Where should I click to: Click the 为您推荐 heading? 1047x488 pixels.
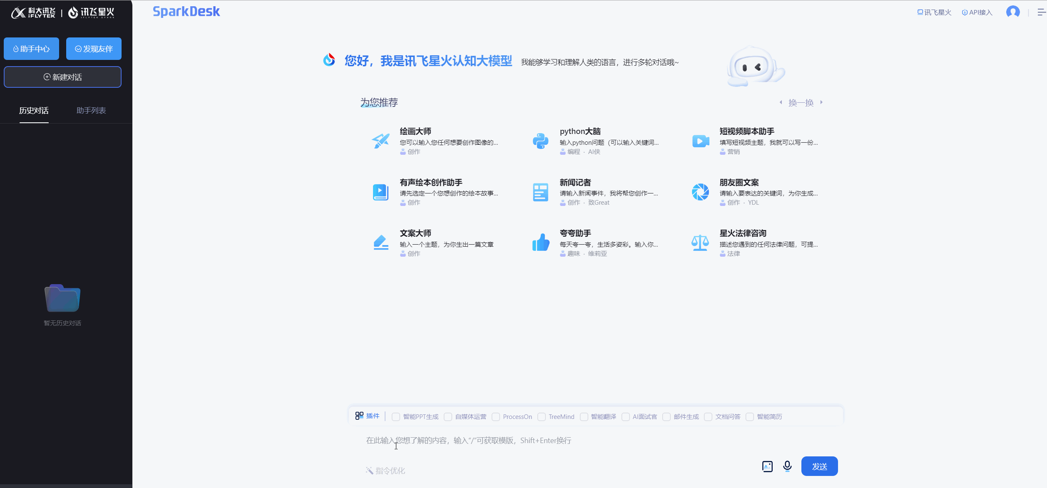pos(379,102)
